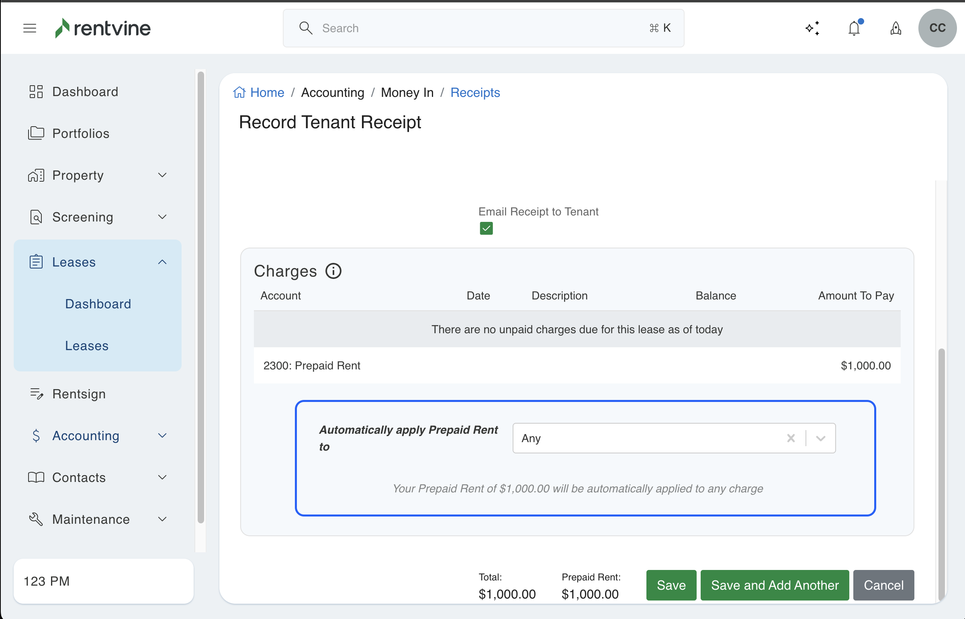The height and width of the screenshot is (619, 965).
Task: Click the Charges info icon
Action: point(333,271)
